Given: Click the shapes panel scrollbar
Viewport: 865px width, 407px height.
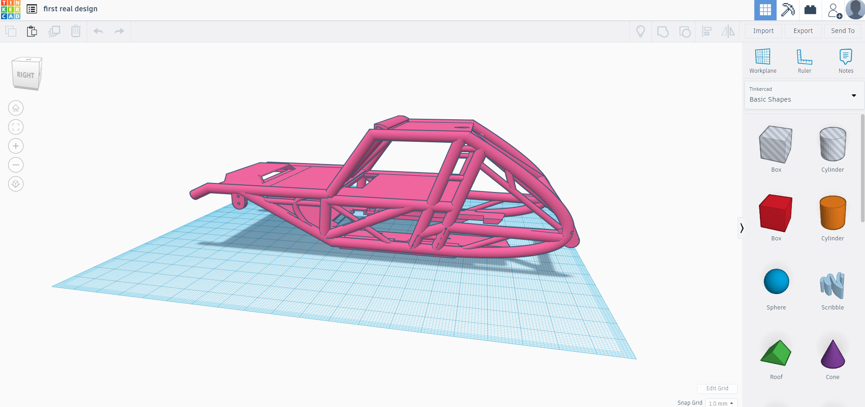Looking at the screenshot, I should [x=862, y=168].
